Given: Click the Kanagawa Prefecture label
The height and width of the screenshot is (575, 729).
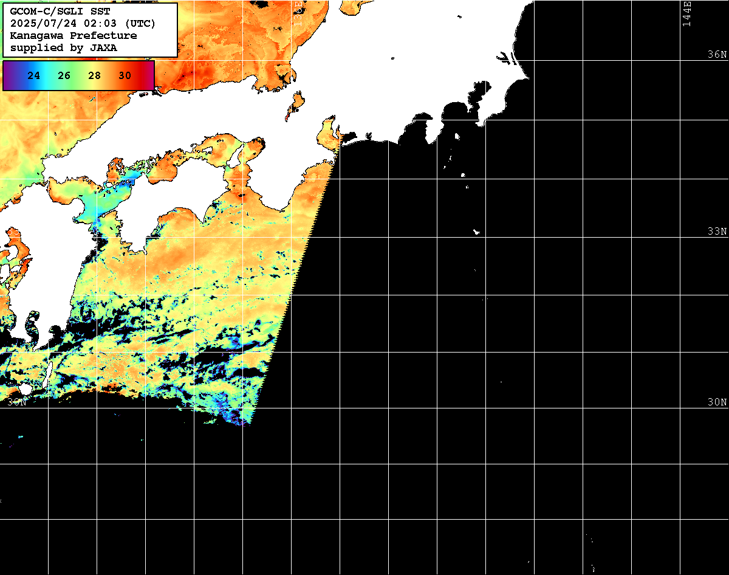Looking at the screenshot, I should (74, 36).
